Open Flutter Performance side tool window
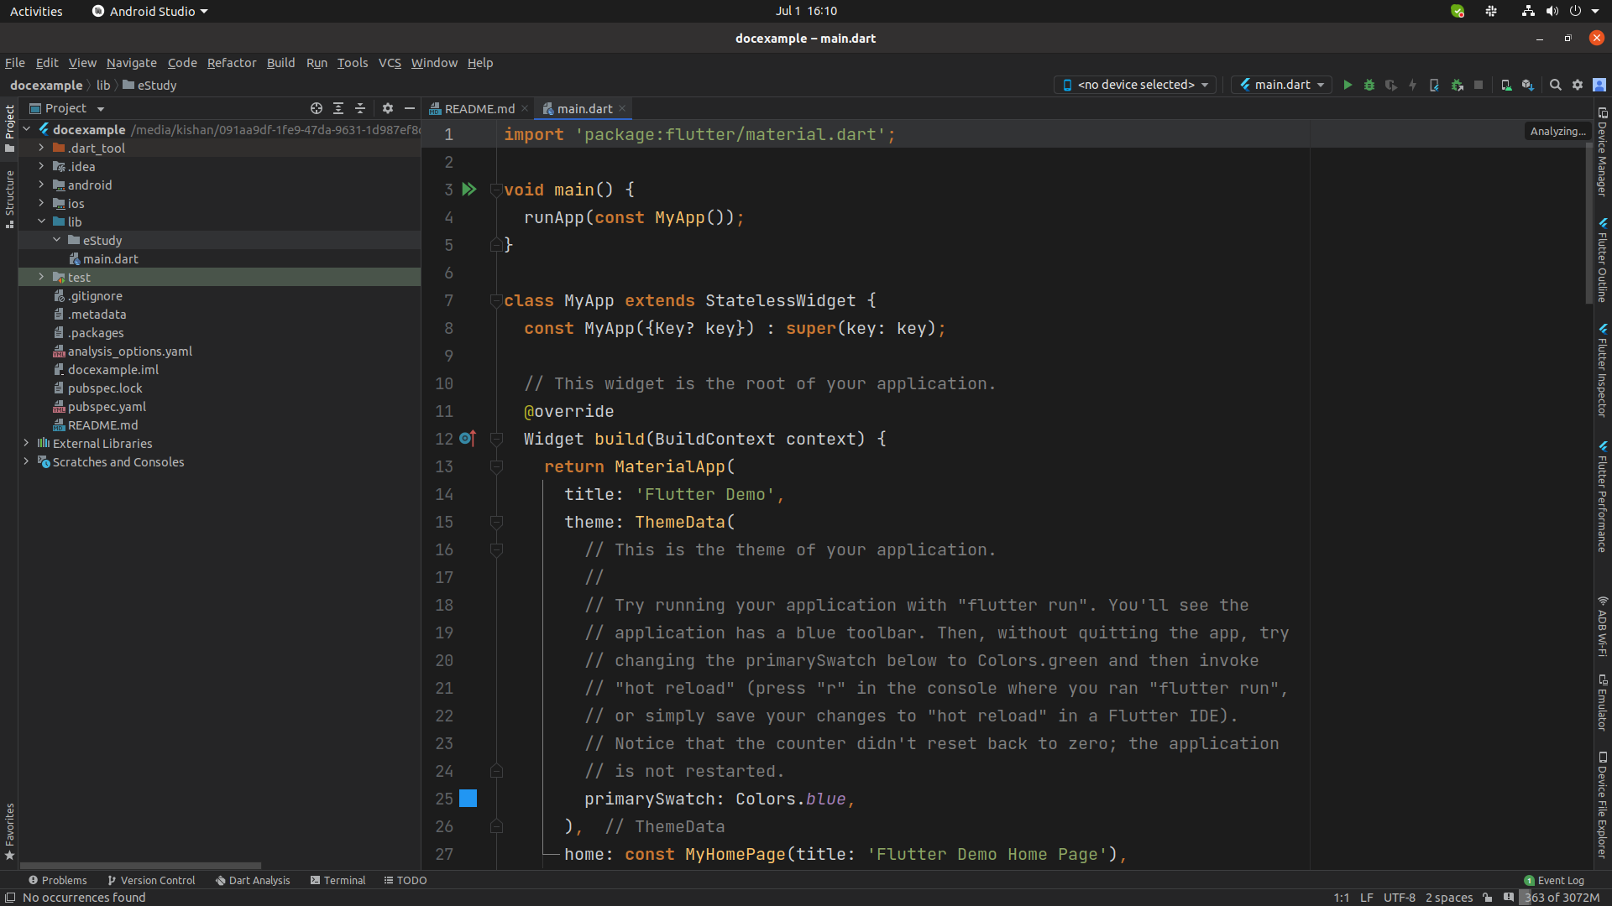The height and width of the screenshot is (906, 1612). (x=1603, y=497)
